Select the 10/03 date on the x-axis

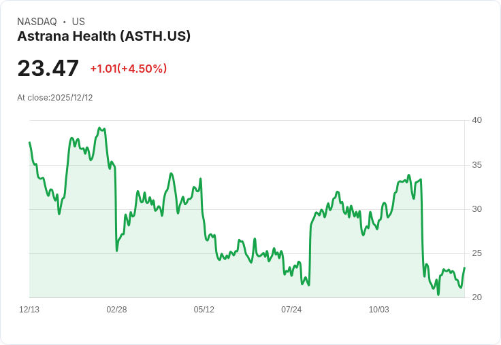pos(379,310)
